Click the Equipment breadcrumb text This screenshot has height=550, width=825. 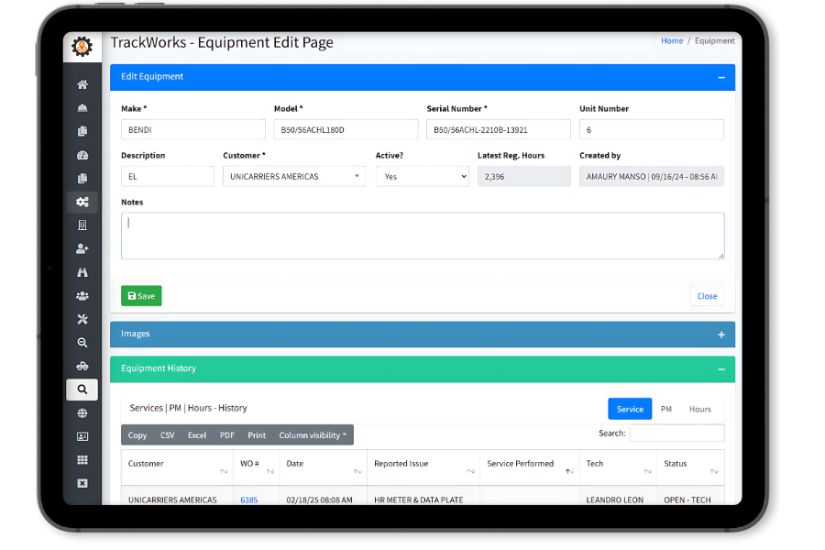click(714, 41)
